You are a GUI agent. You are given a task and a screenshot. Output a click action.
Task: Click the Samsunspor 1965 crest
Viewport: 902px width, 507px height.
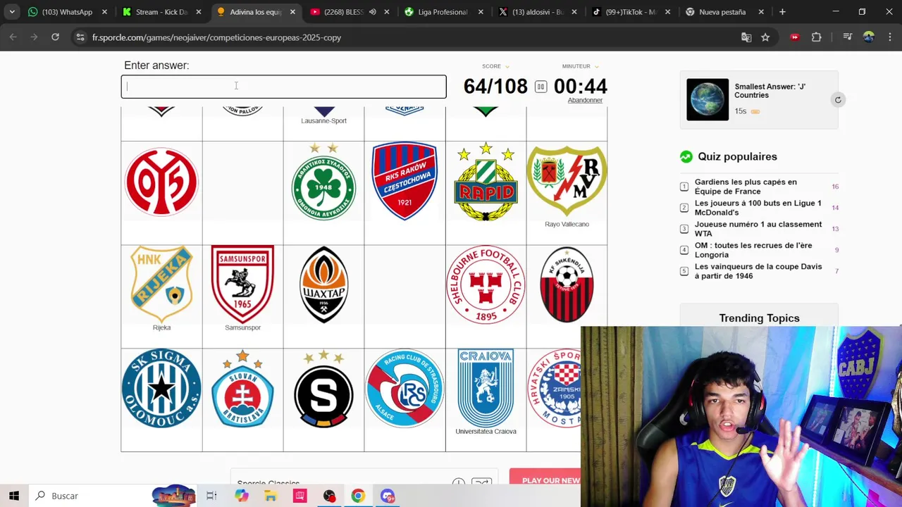pos(242,284)
